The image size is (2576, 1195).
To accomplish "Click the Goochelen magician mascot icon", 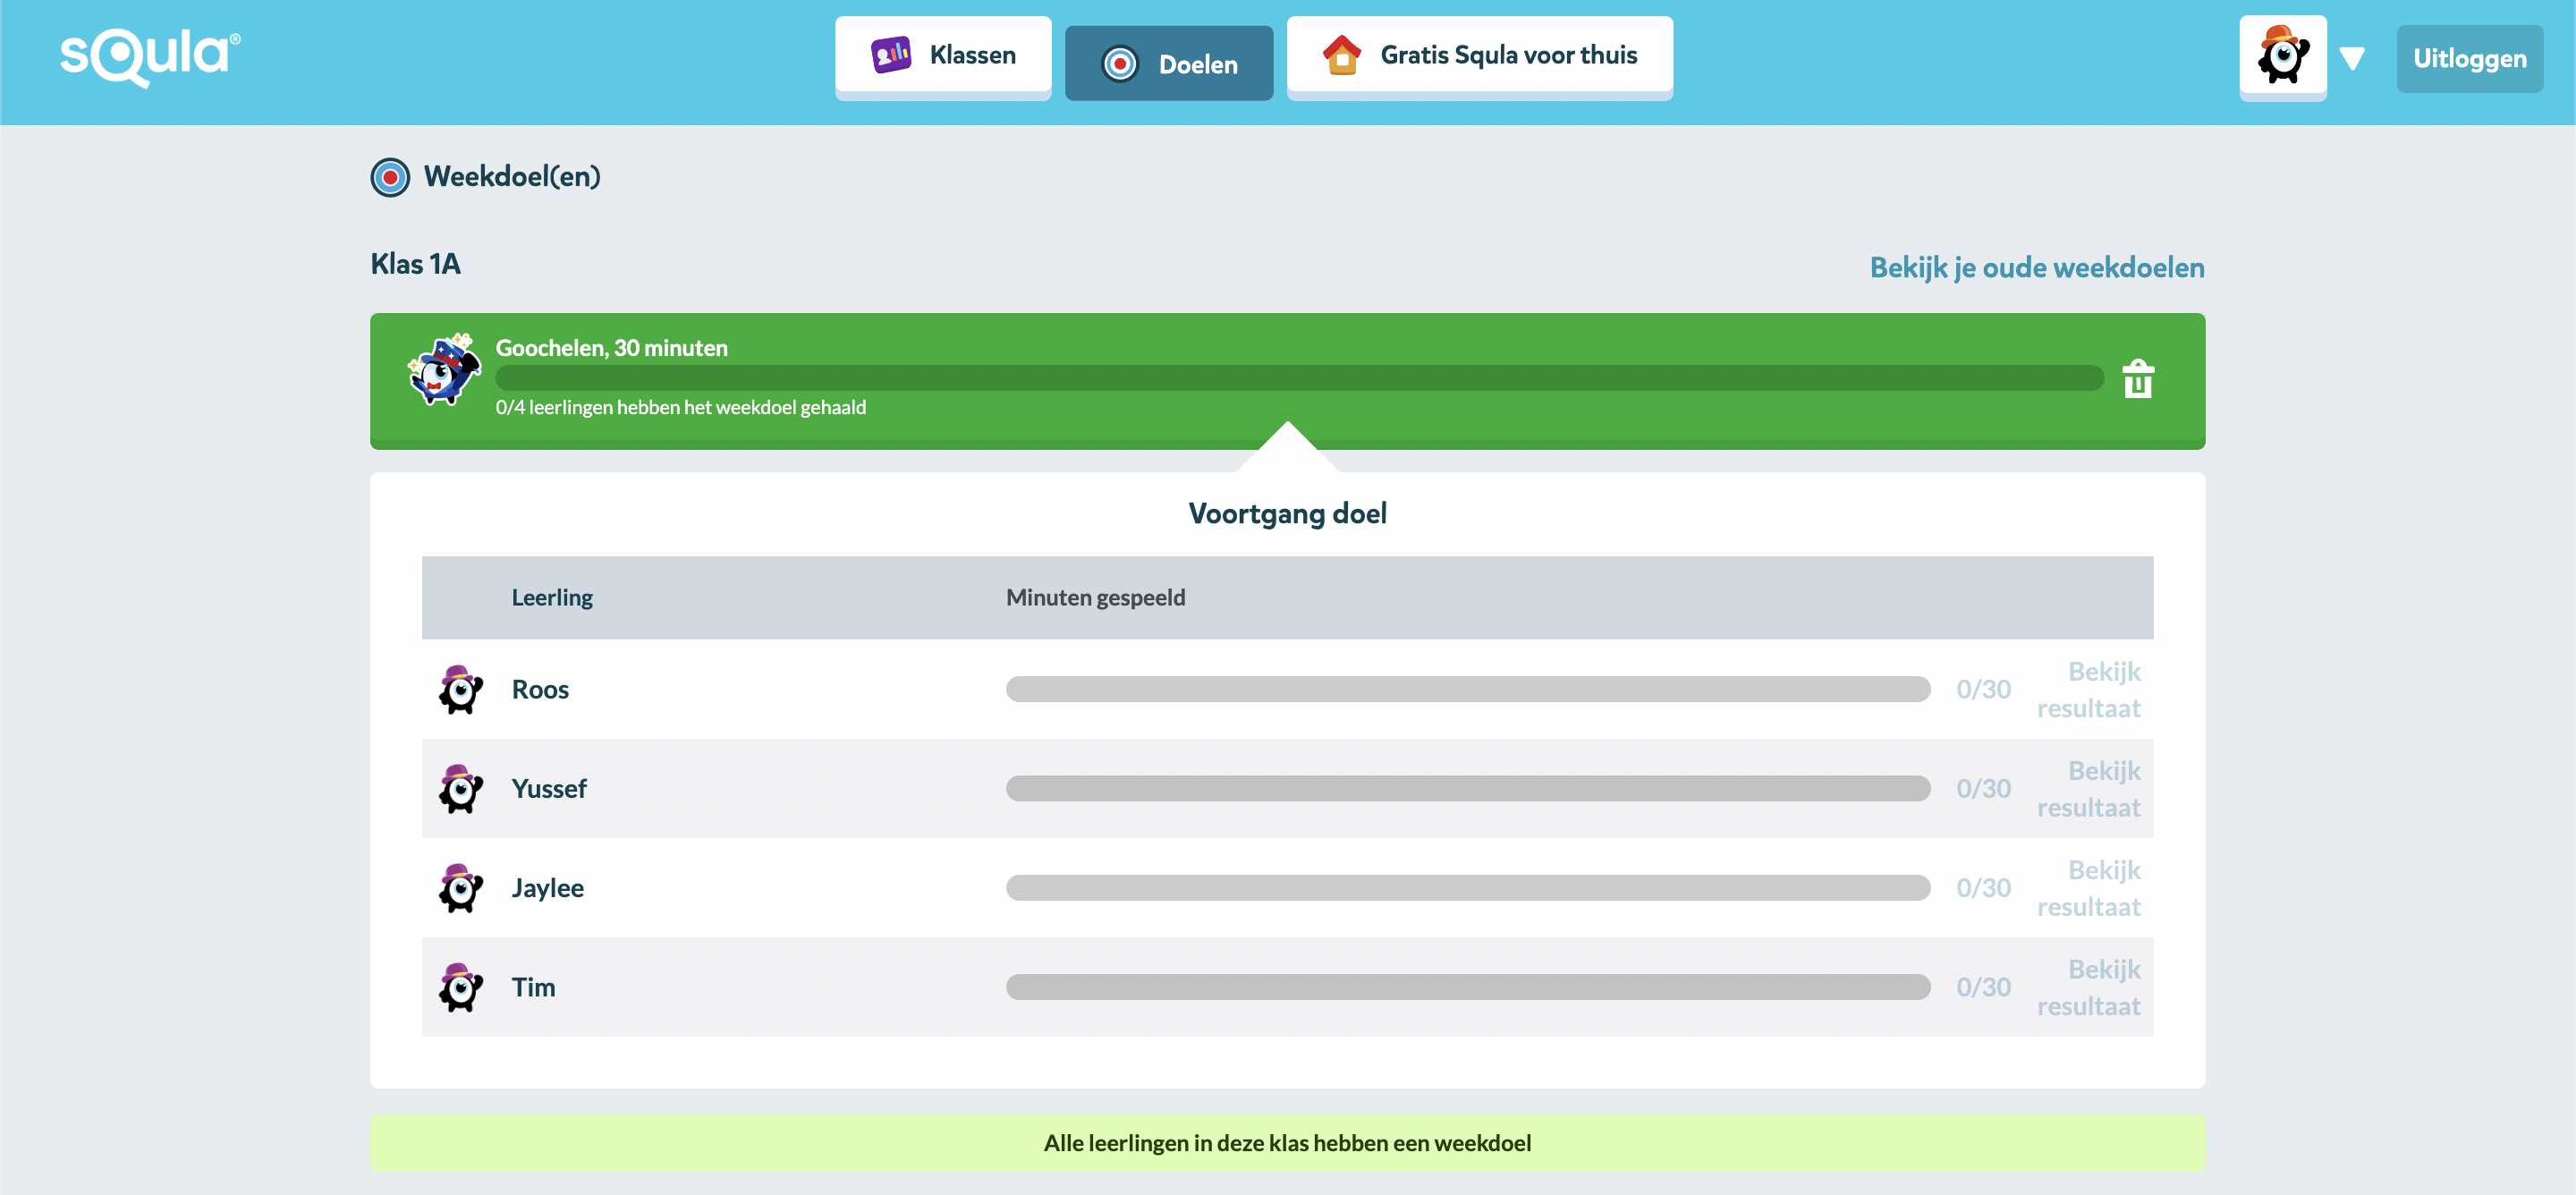I will coord(444,369).
